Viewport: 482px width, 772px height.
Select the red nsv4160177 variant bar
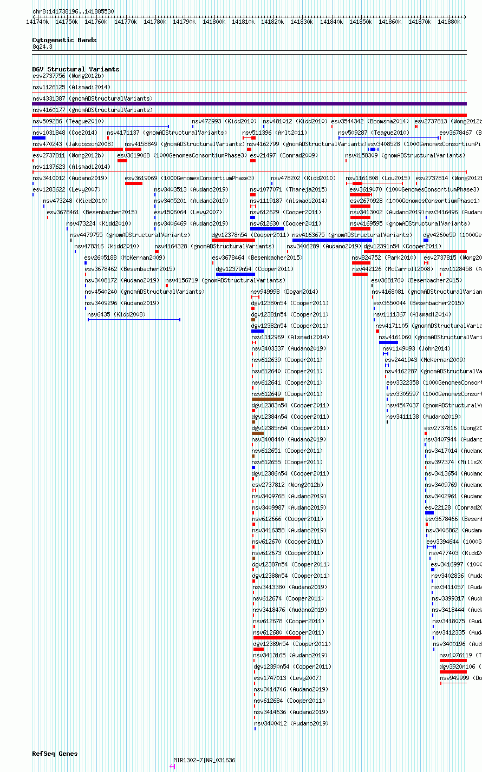click(x=249, y=115)
